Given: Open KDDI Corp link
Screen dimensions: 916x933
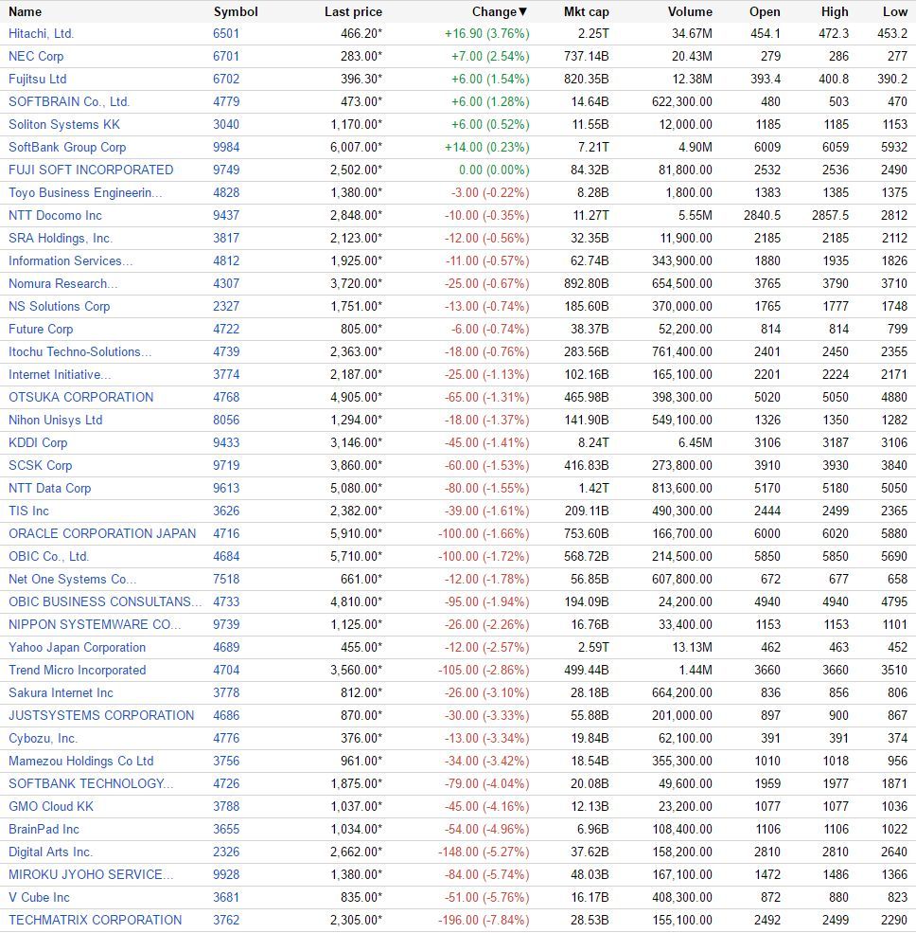Looking at the screenshot, I should click(38, 442).
